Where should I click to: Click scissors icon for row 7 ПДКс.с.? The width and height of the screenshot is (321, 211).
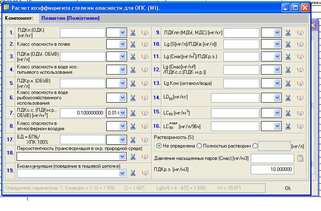click(133, 113)
